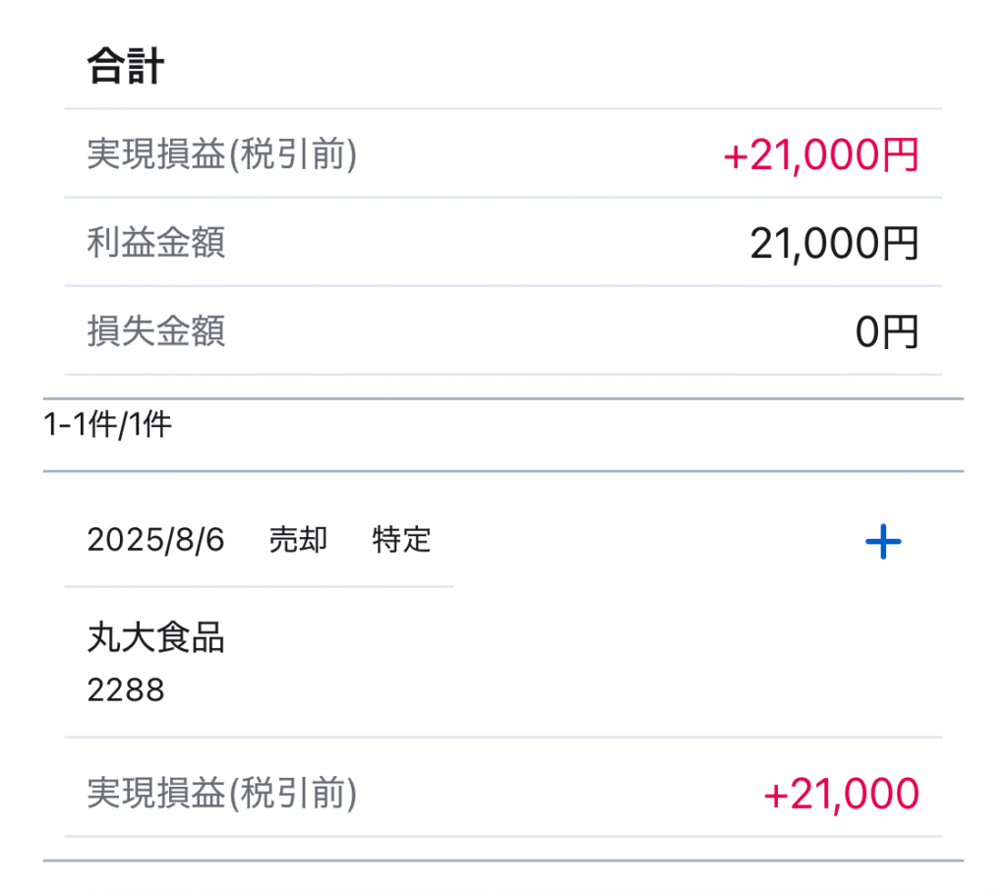Image resolution: width=1007 pixels, height=896 pixels.
Task: Select the +21,000 value in 丸大食品 row
Action: pyautogui.click(x=842, y=794)
